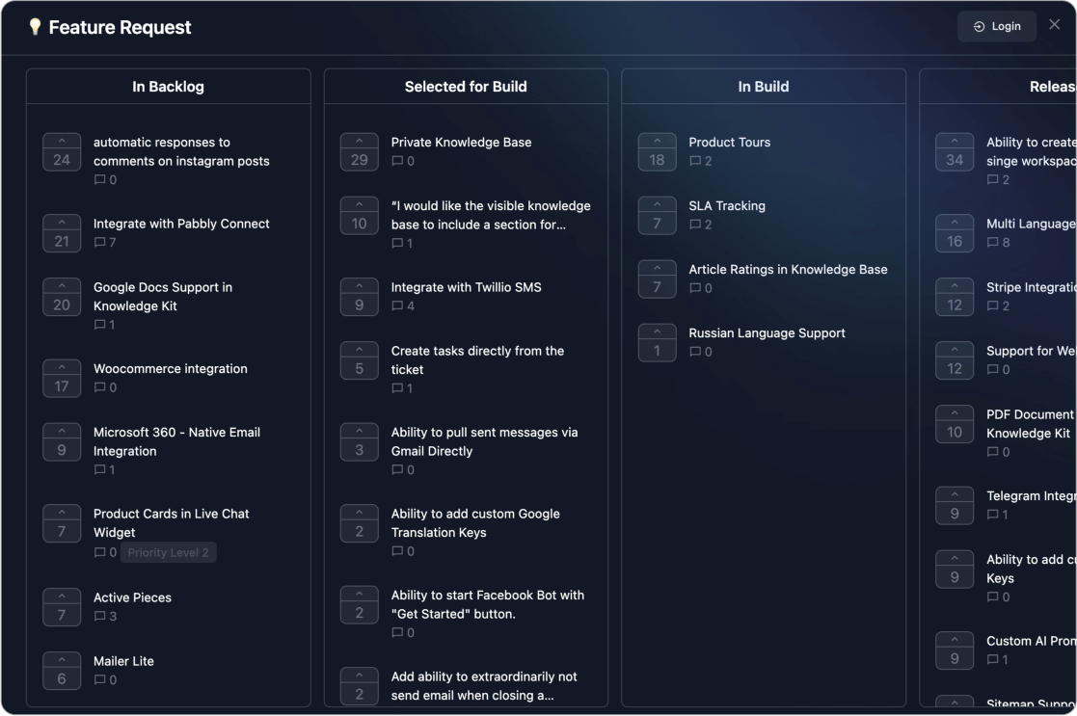Toggle vote on Google Docs Support item
The image size is (1077, 716).
coord(62,297)
